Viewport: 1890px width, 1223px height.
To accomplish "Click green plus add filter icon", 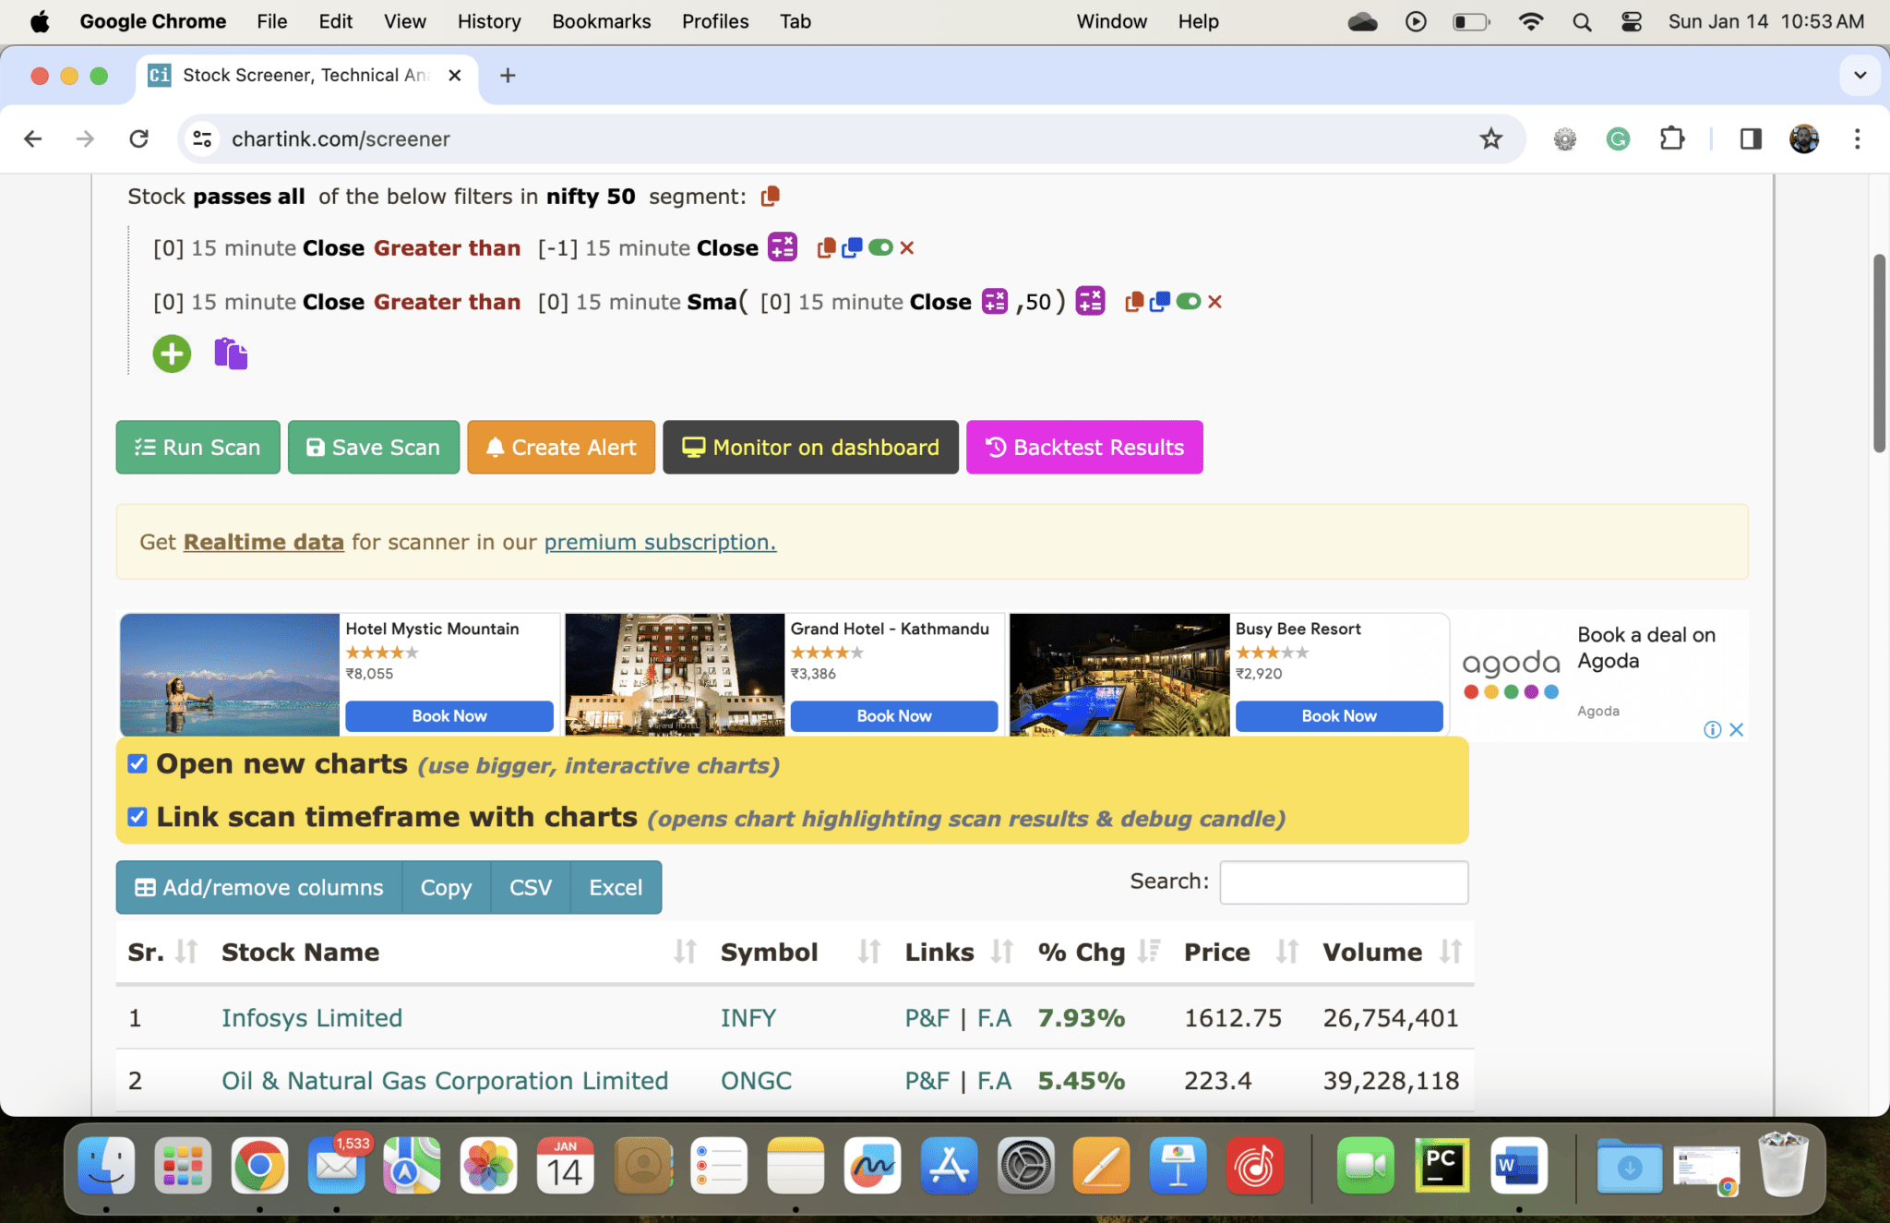I will click(172, 354).
